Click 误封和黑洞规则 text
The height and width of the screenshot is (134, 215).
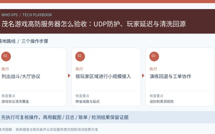point(162,102)
